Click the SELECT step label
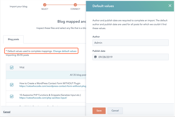This screenshot has width=175, height=117. (45, 9)
